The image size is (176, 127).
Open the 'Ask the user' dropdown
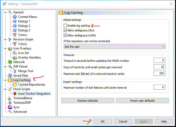(x=115, y=47)
